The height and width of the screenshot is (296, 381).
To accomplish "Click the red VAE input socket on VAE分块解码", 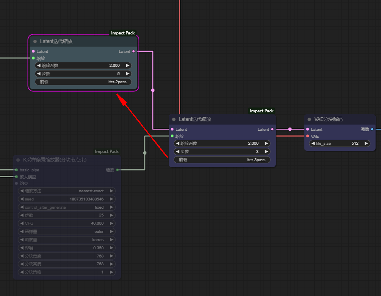I will point(308,136).
